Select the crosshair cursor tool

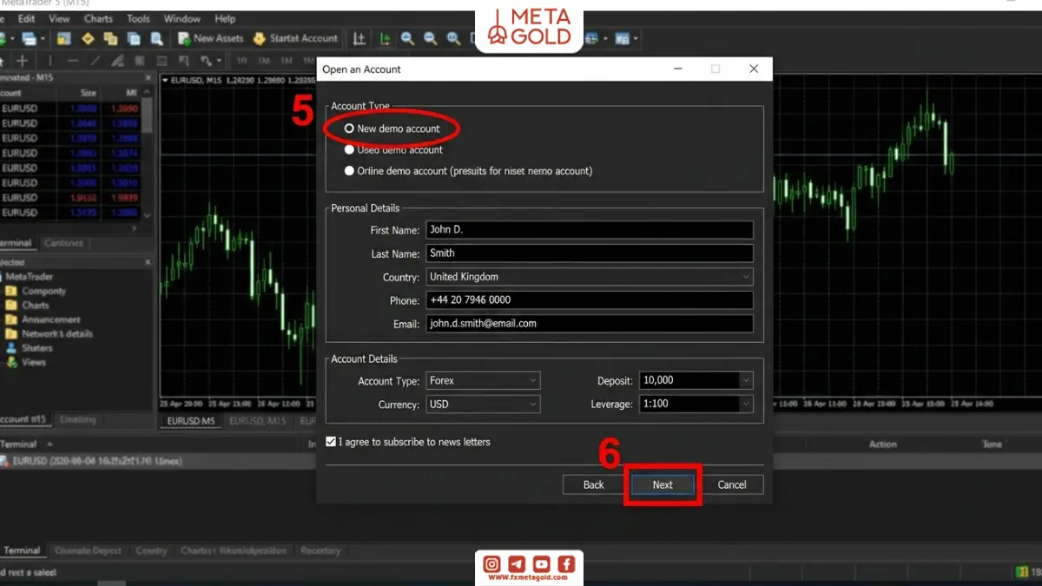click(23, 61)
